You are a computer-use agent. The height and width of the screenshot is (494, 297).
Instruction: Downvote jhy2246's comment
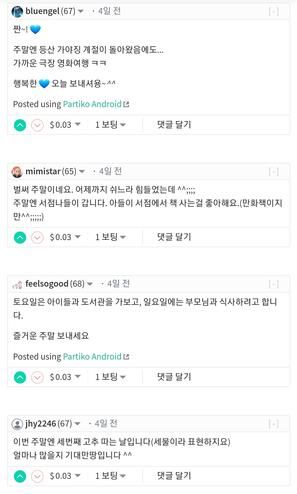coord(37,476)
